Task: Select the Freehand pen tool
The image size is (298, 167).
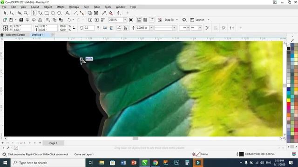Action: (x=34, y=13)
